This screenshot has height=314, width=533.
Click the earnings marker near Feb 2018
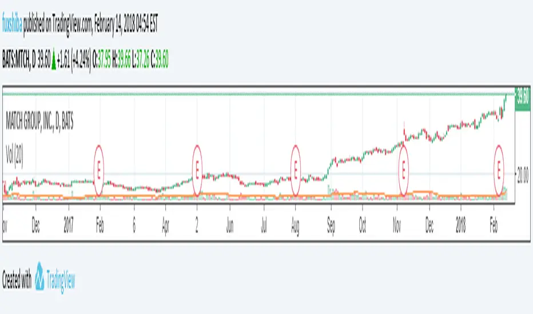[x=499, y=170]
